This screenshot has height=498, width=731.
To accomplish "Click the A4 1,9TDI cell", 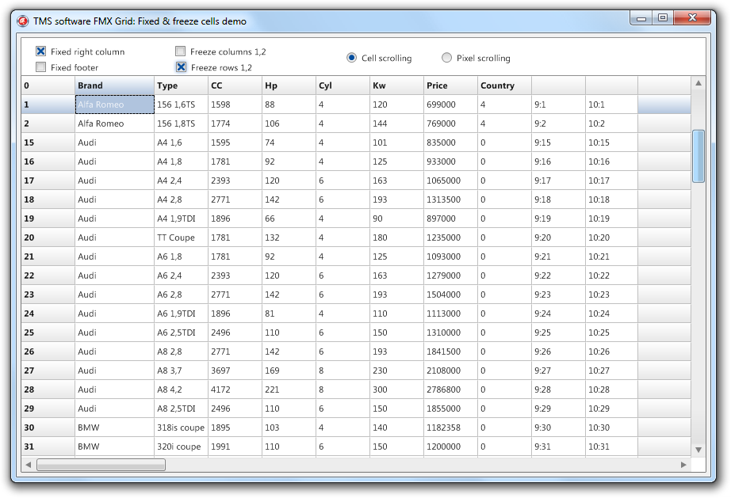I will (181, 219).
